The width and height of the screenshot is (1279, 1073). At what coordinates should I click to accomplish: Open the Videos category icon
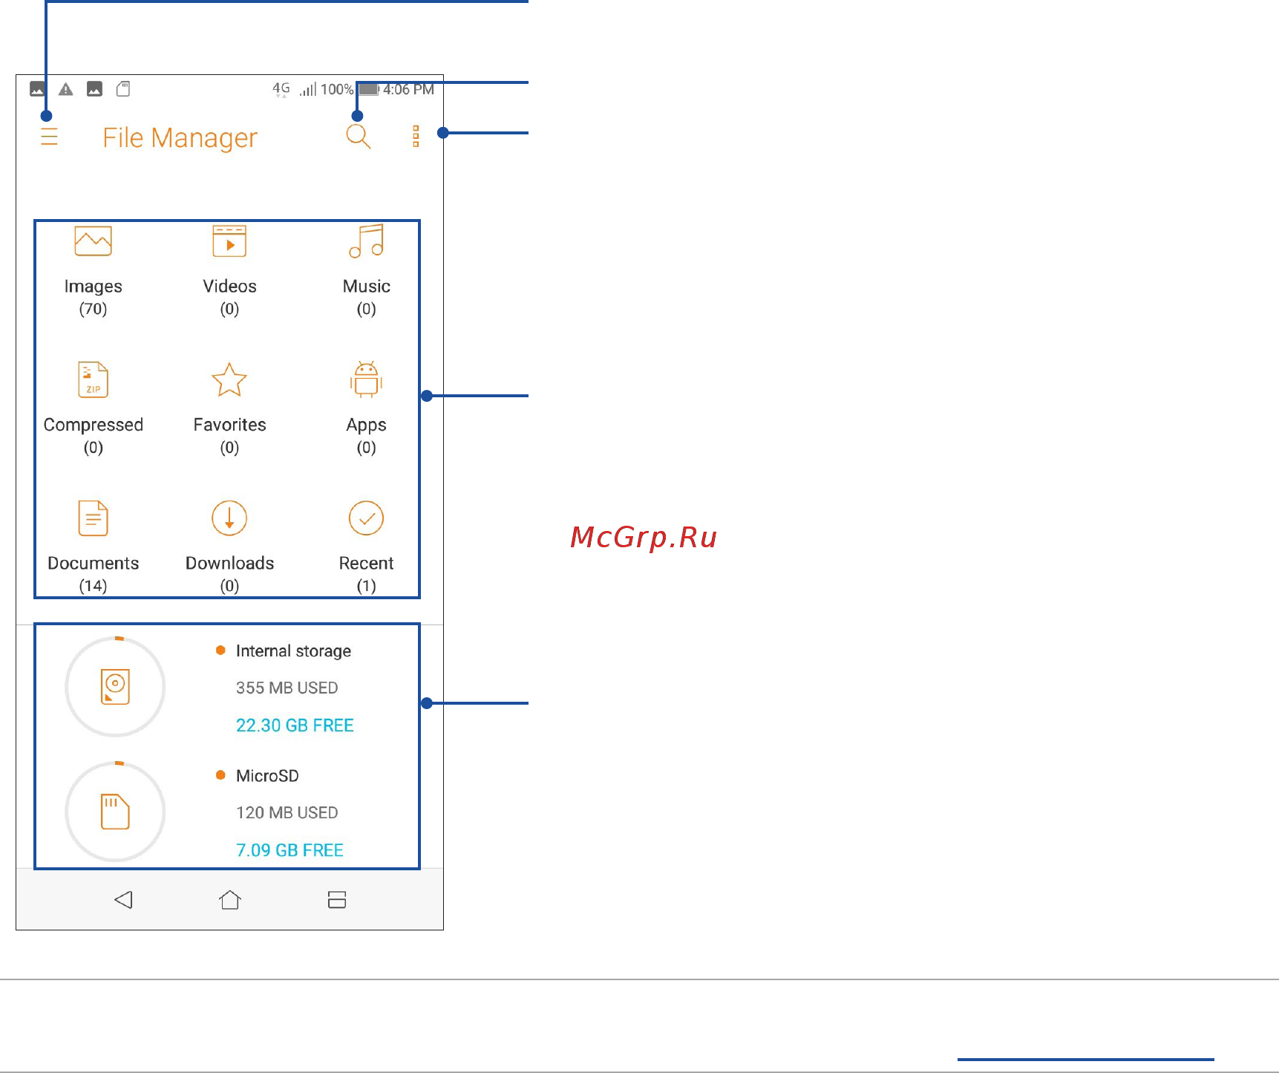pyautogui.click(x=229, y=241)
